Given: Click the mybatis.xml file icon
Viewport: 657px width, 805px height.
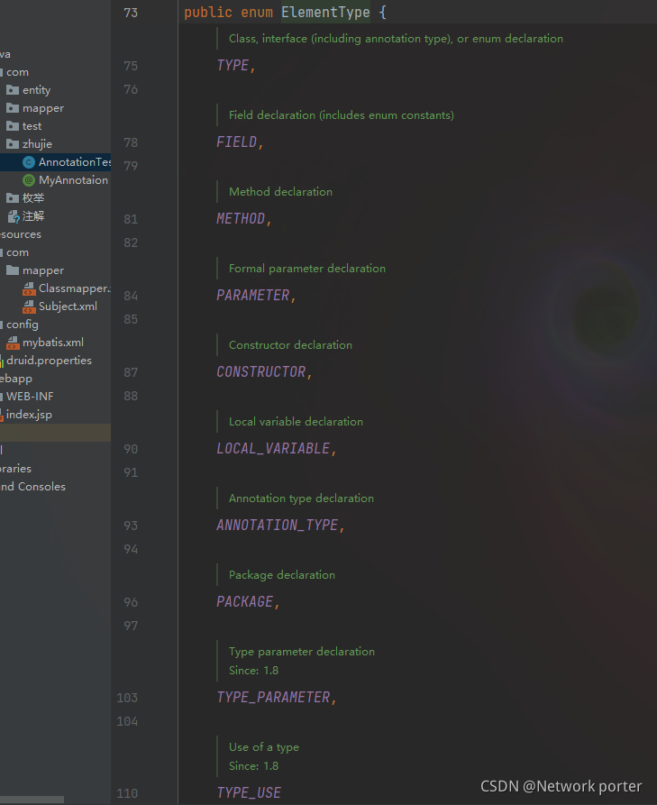Looking at the screenshot, I should 13,343.
